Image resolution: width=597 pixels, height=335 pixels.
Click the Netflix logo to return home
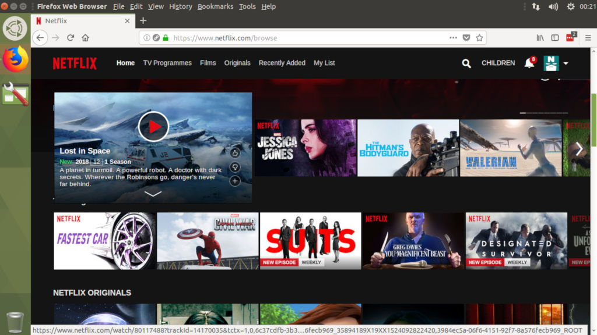pos(74,63)
